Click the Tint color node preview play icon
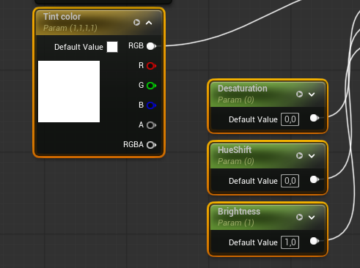 [x=136, y=23]
